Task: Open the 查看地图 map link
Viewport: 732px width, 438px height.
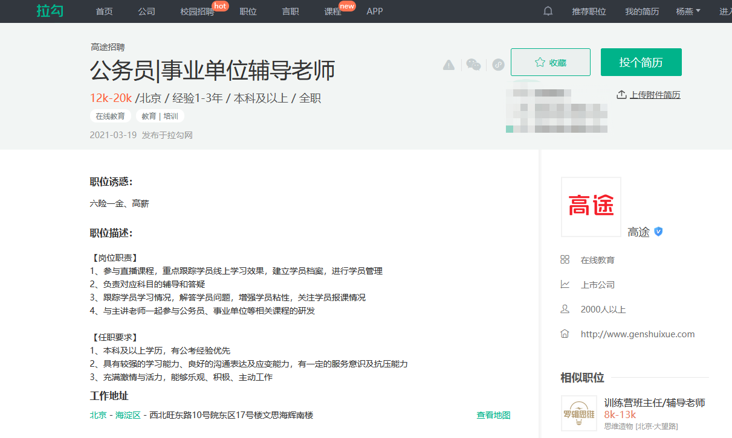Action: click(493, 415)
